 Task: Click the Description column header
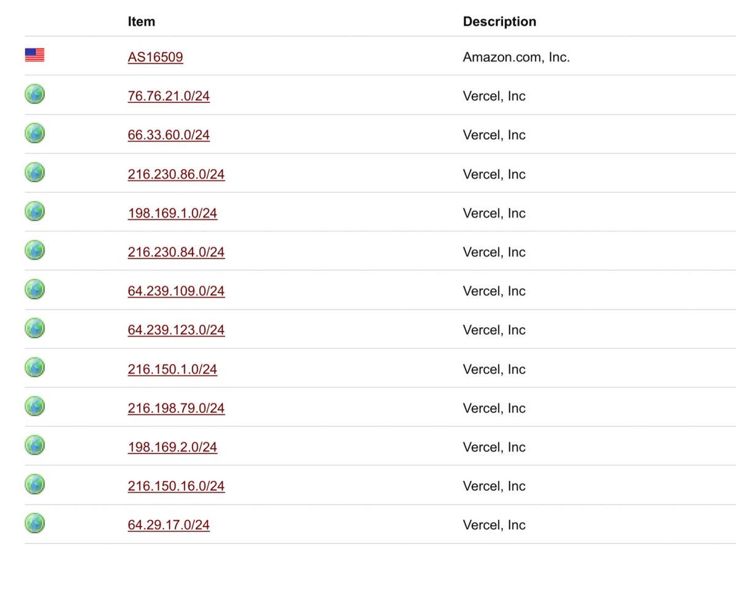[x=499, y=21]
